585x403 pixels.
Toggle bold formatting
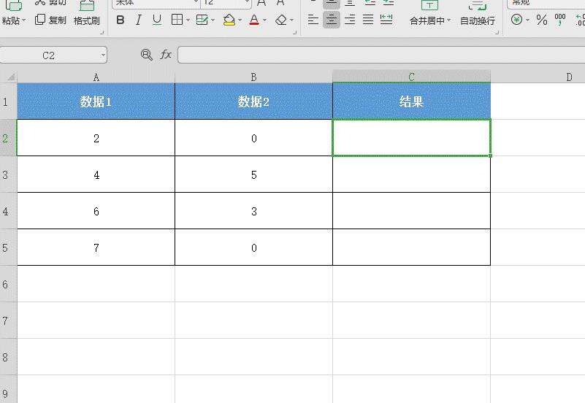click(x=120, y=20)
